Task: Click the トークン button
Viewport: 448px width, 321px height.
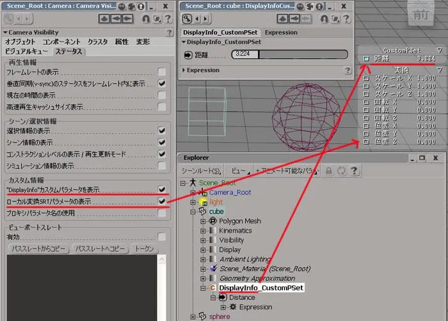Action: click(144, 249)
